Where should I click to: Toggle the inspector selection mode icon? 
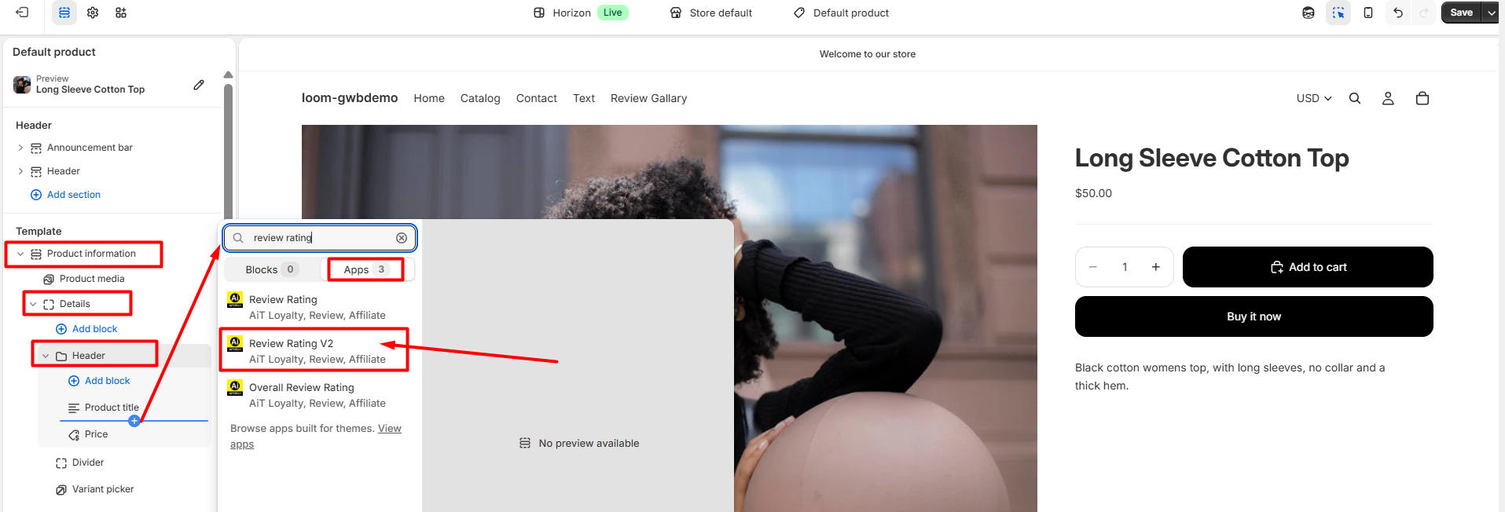click(1338, 13)
